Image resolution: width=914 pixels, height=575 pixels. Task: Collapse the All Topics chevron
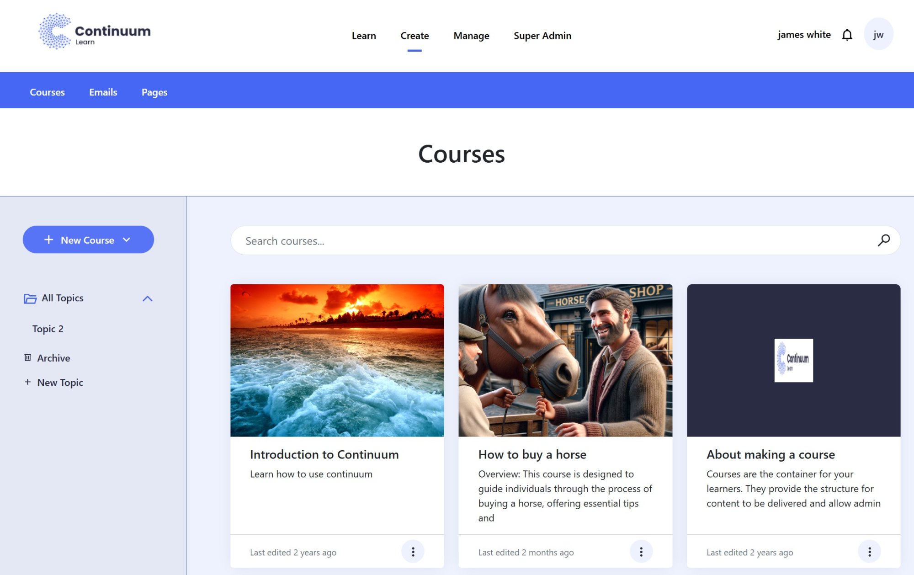tap(147, 298)
